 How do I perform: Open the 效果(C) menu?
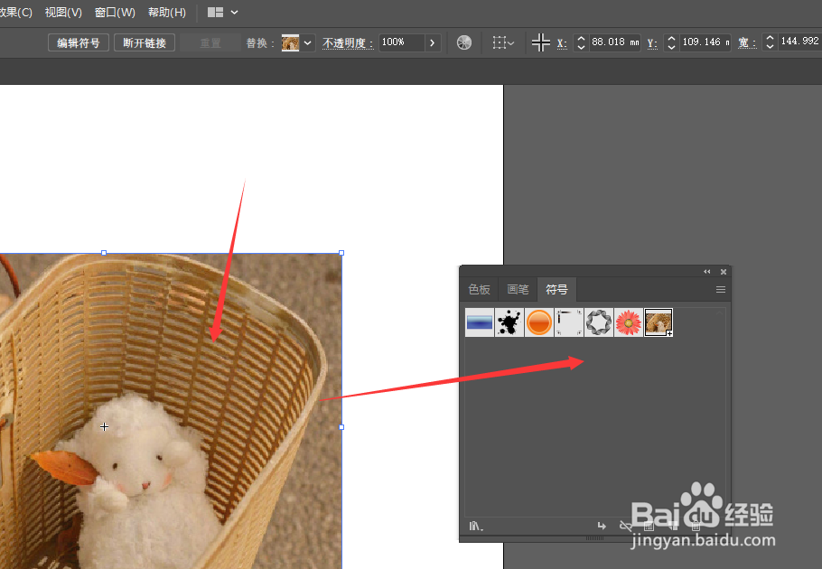click(x=15, y=12)
